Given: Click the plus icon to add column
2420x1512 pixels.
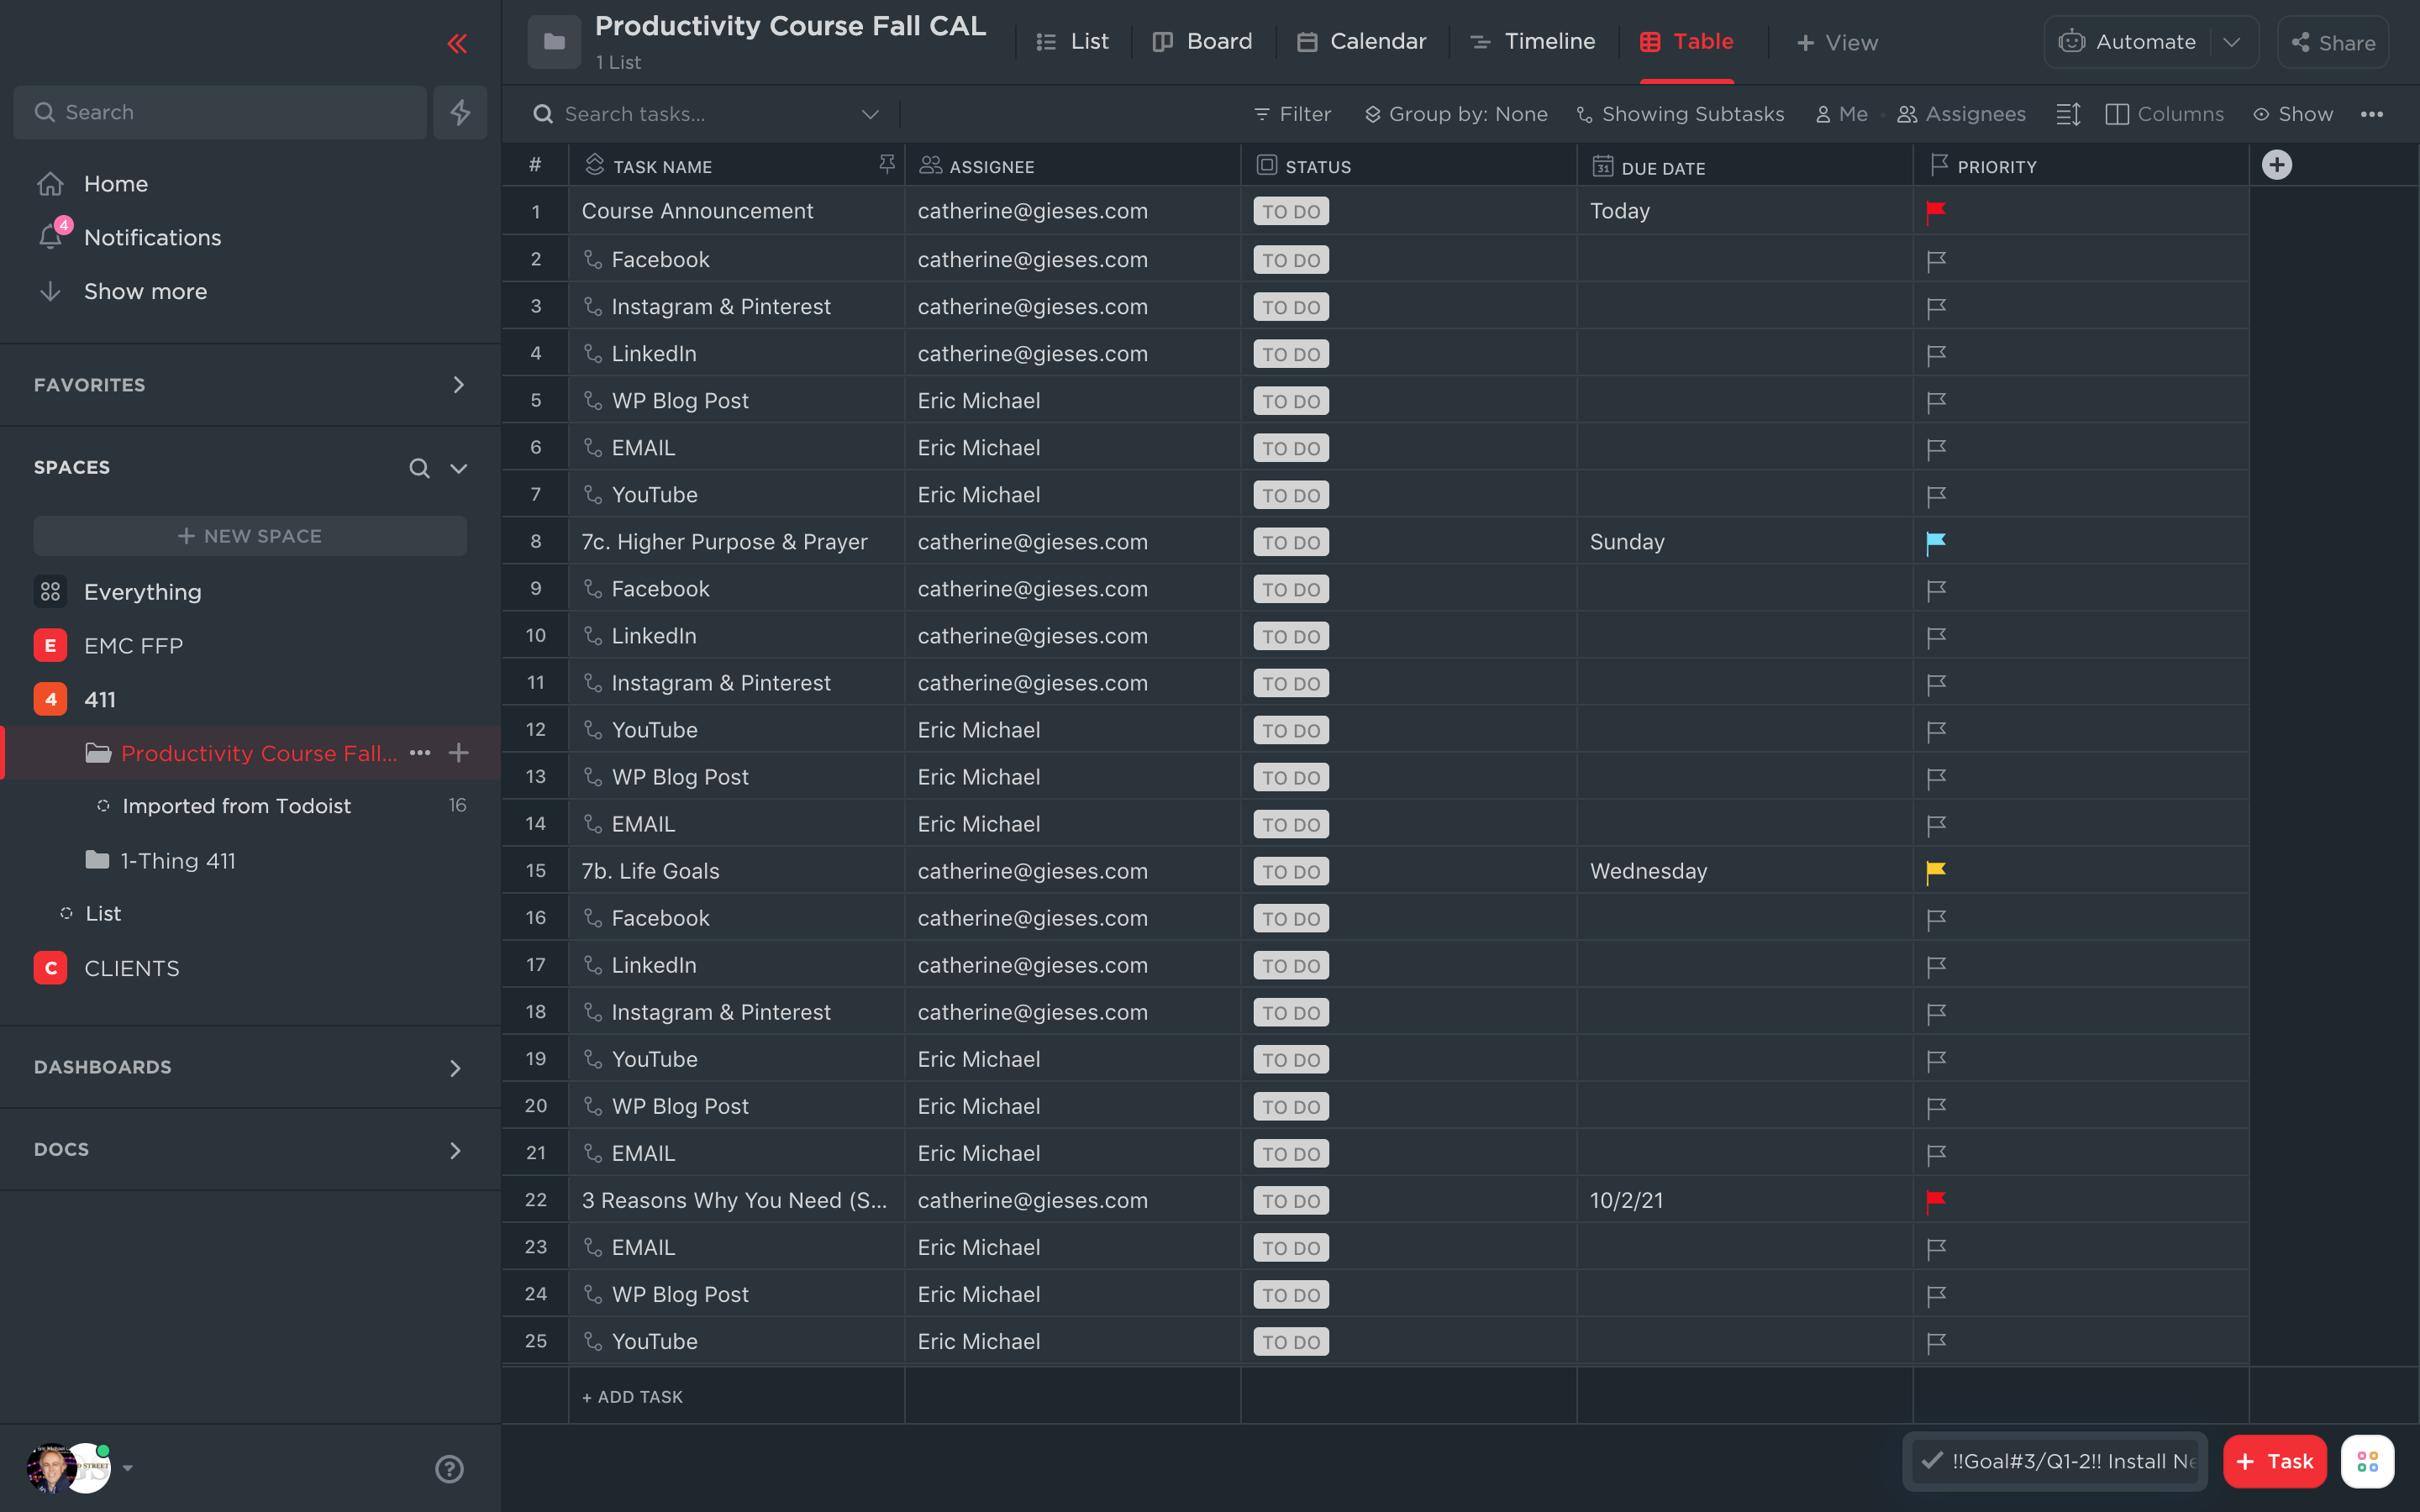Looking at the screenshot, I should point(2276,165).
